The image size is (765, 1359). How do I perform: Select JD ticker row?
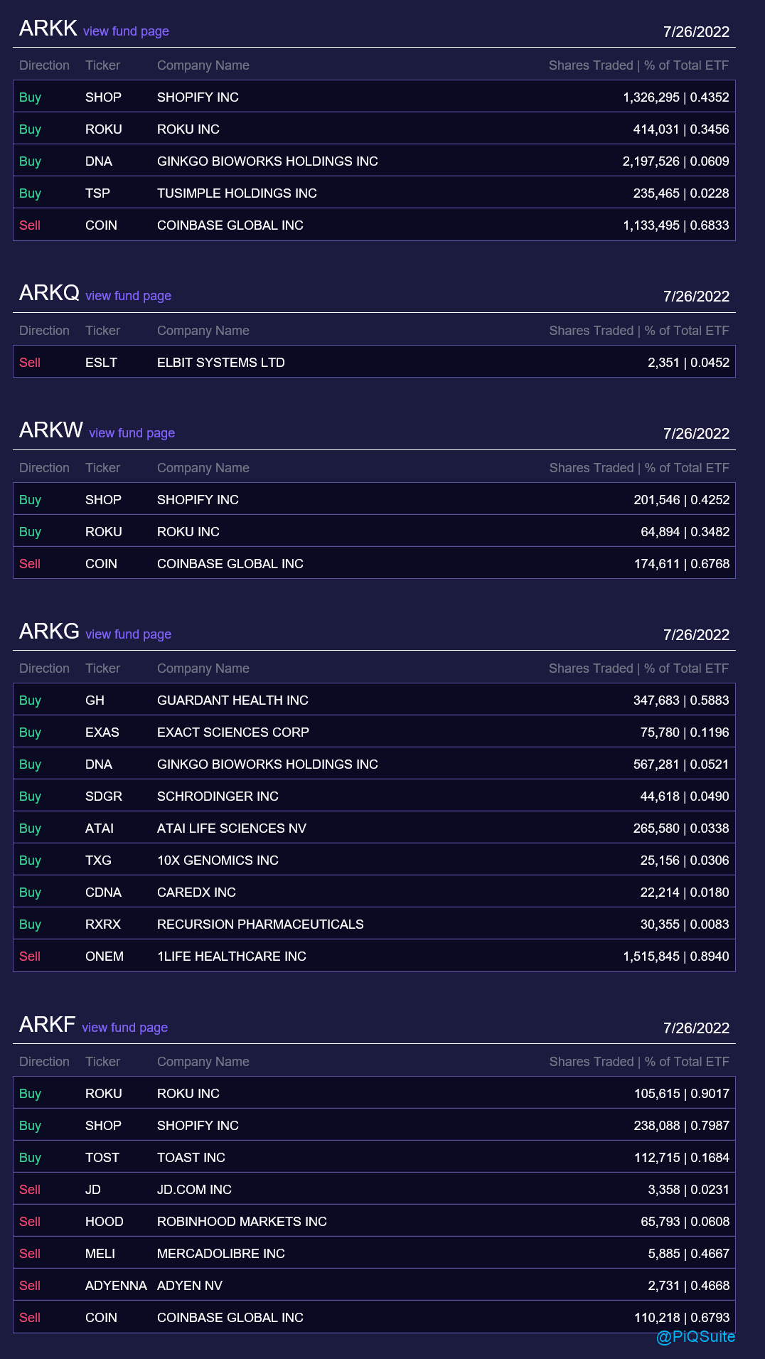coord(374,1189)
